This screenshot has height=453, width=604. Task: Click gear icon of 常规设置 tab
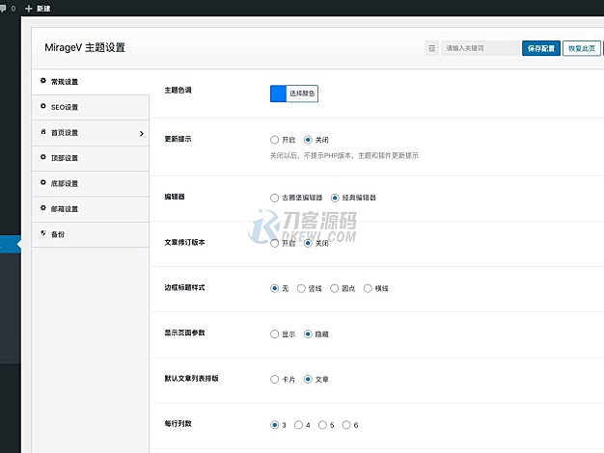[43, 81]
